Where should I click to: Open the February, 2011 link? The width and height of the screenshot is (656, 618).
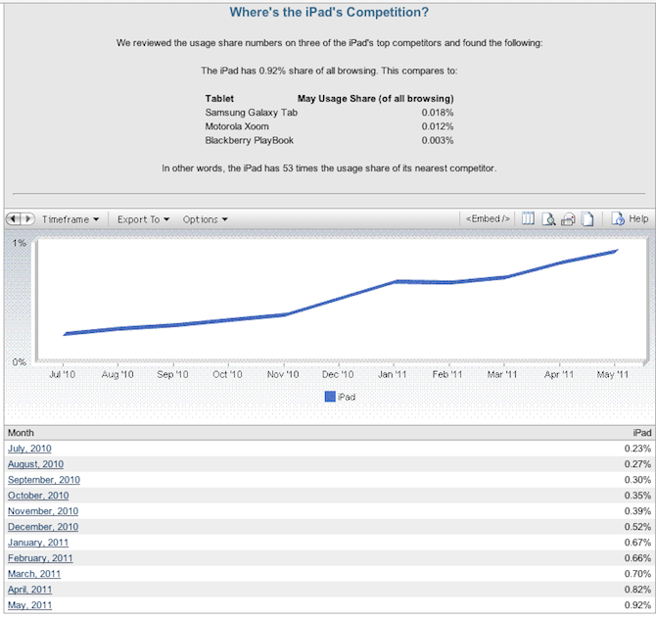click(40, 558)
